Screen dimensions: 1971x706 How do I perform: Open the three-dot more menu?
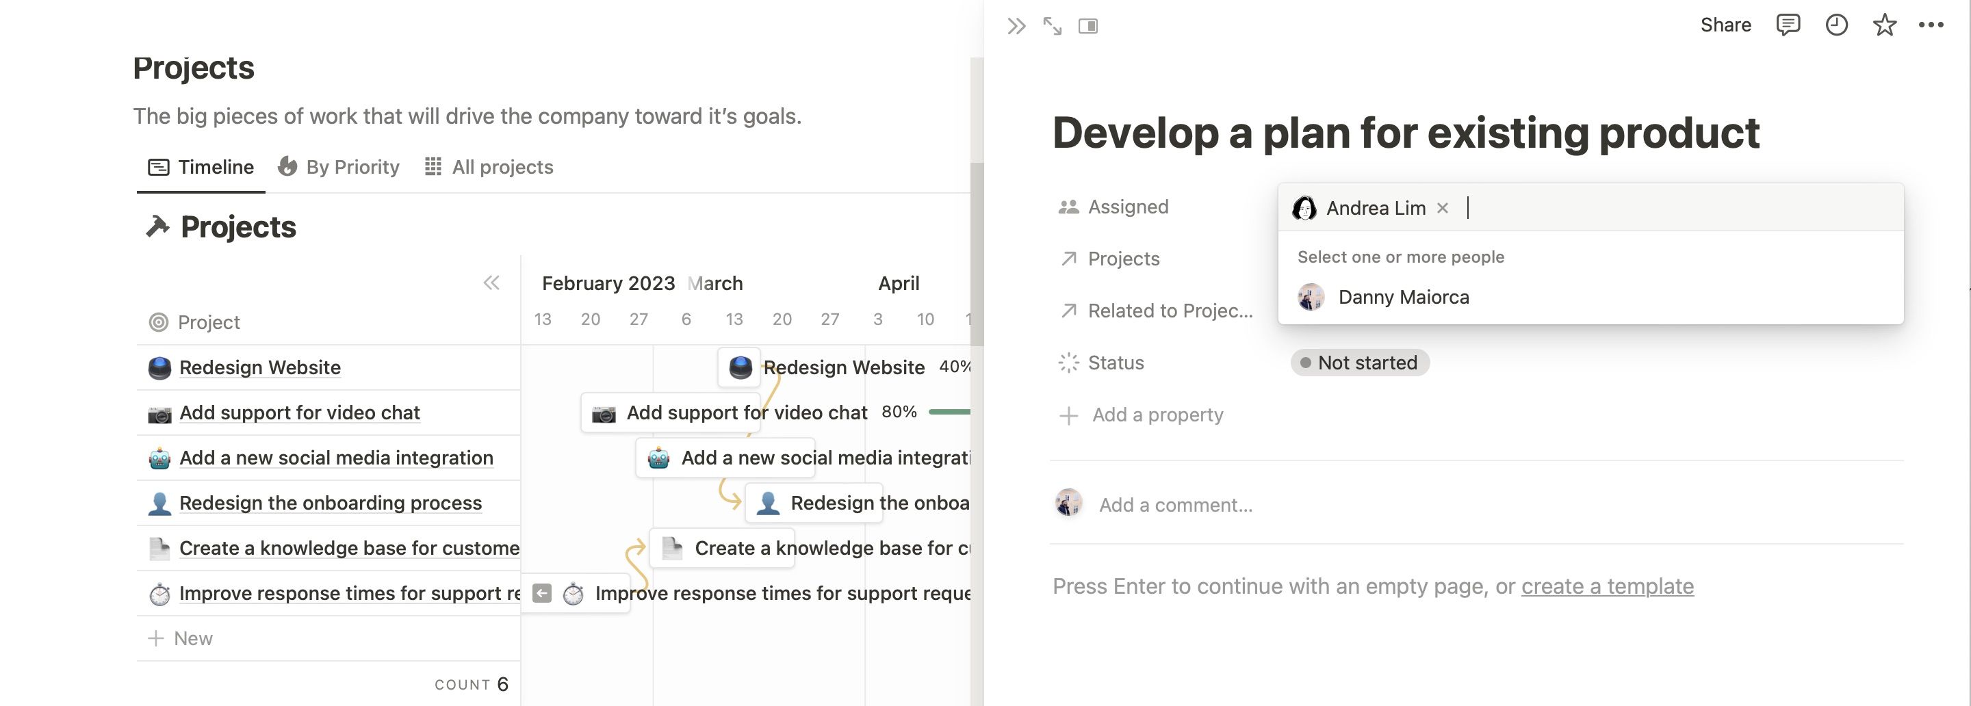click(1931, 25)
